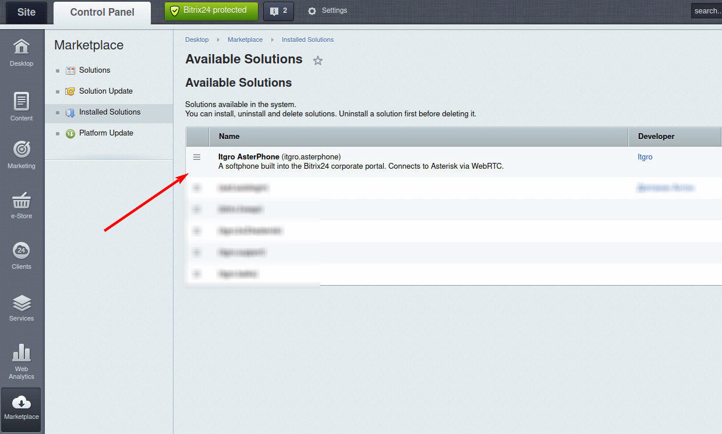This screenshot has width=722, height=434.
Task: Open the e-Store sidebar section
Action: pos(22,205)
